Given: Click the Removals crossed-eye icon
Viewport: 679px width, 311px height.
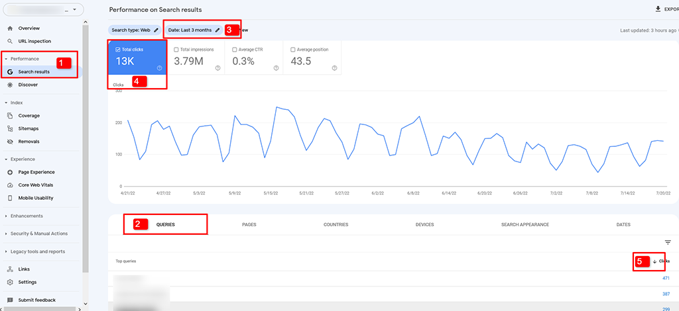Looking at the screenshot, I should pos(10,142).
